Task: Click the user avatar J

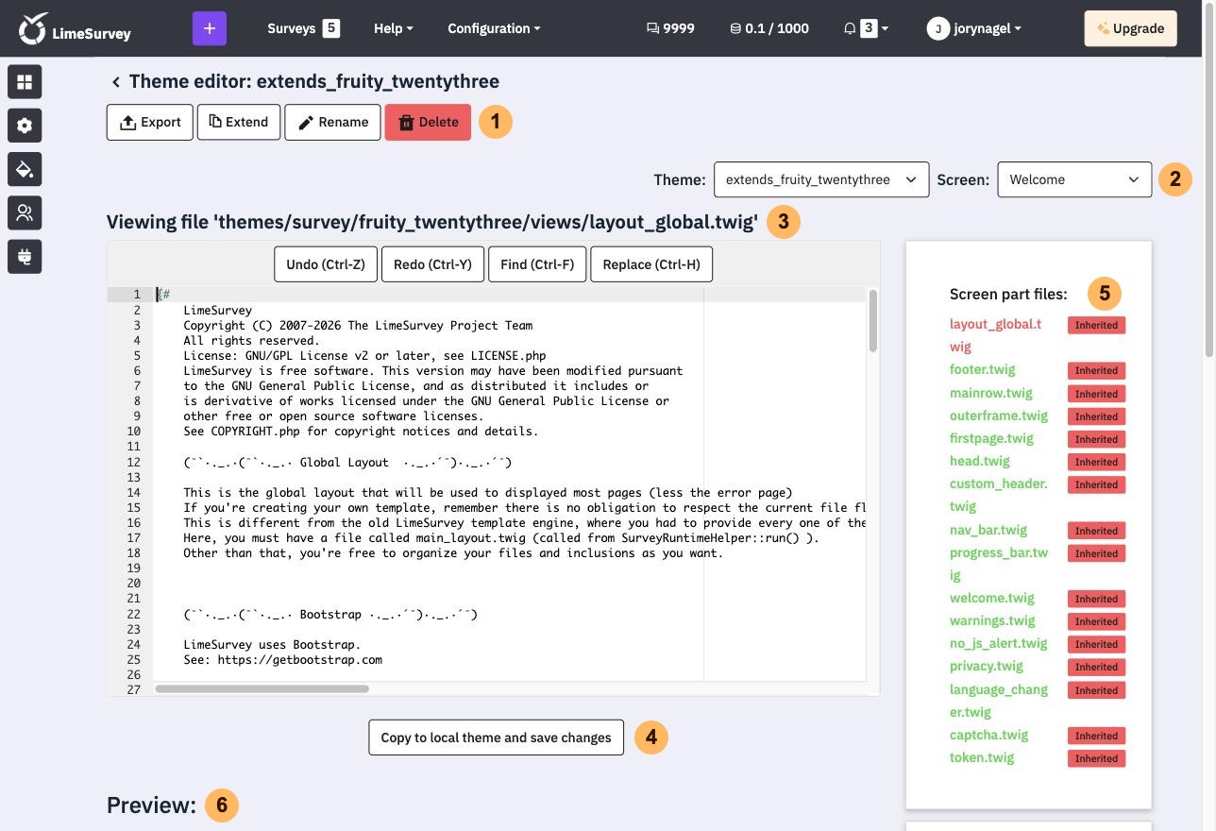Action: (937, 28)
